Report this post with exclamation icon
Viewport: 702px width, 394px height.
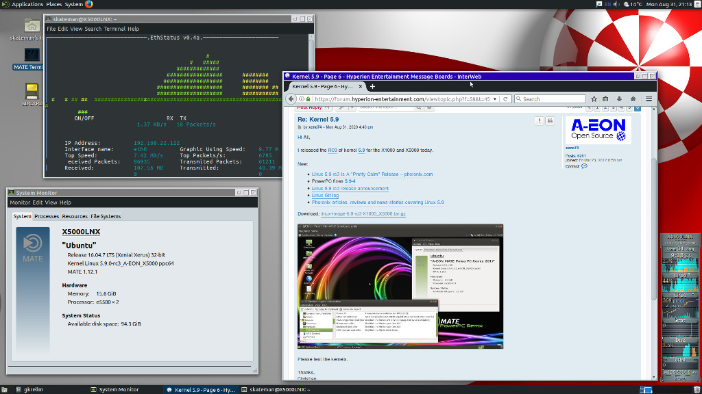tap(539, 121)
